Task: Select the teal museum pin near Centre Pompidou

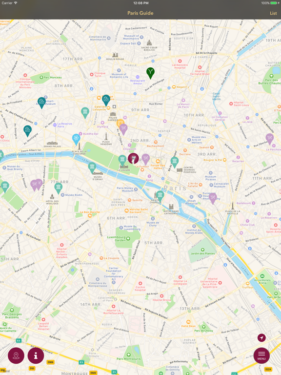Action: tap(175, 162)
